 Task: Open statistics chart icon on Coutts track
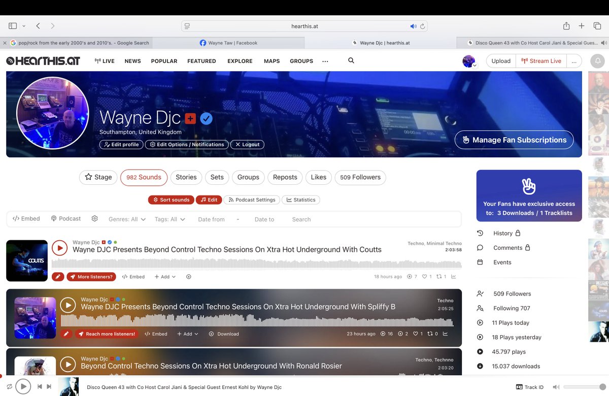pyautogui.click(x=453, y=277)
